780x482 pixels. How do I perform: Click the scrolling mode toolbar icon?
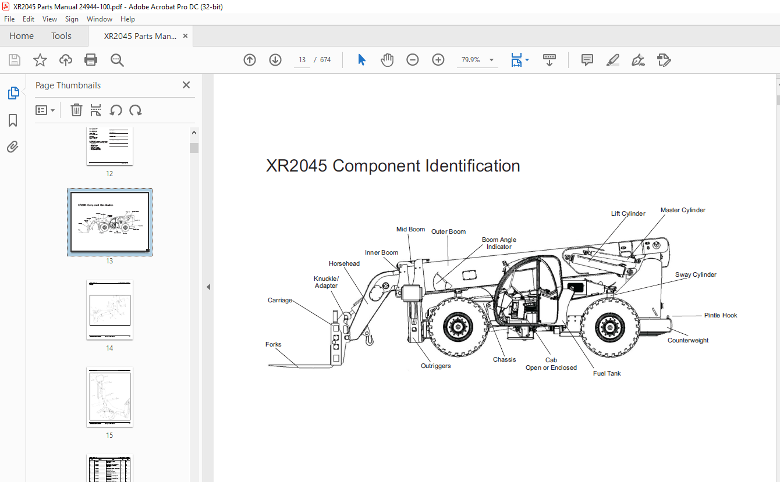click(549, 60)
